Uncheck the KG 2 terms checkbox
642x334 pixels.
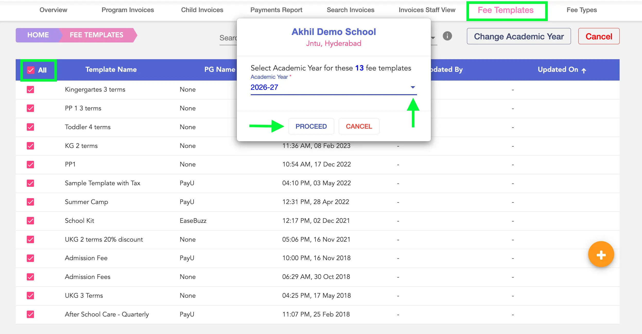click(30, 146)
